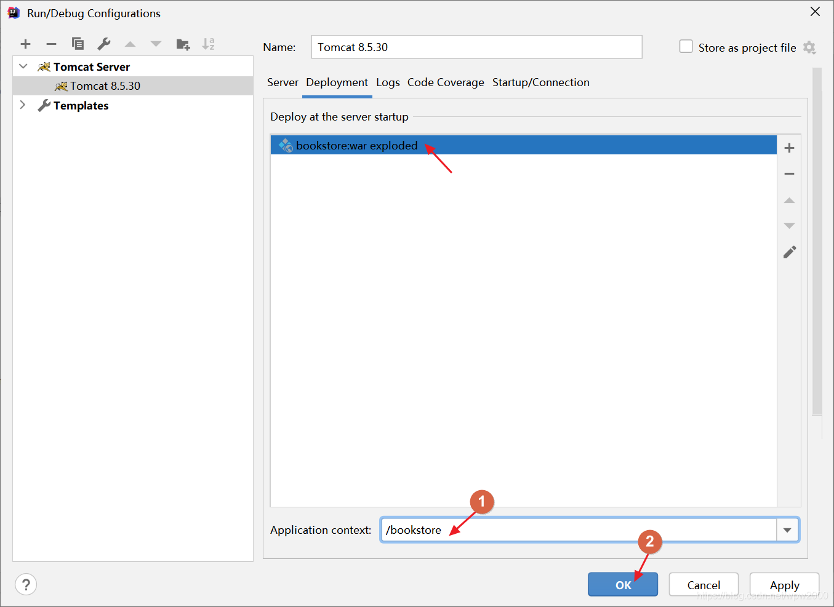Open the Startup/Connection tab

541,82
